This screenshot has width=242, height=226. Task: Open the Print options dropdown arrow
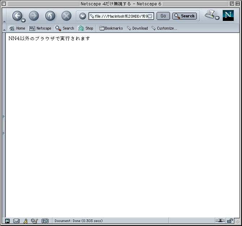(x=217, y=18)
